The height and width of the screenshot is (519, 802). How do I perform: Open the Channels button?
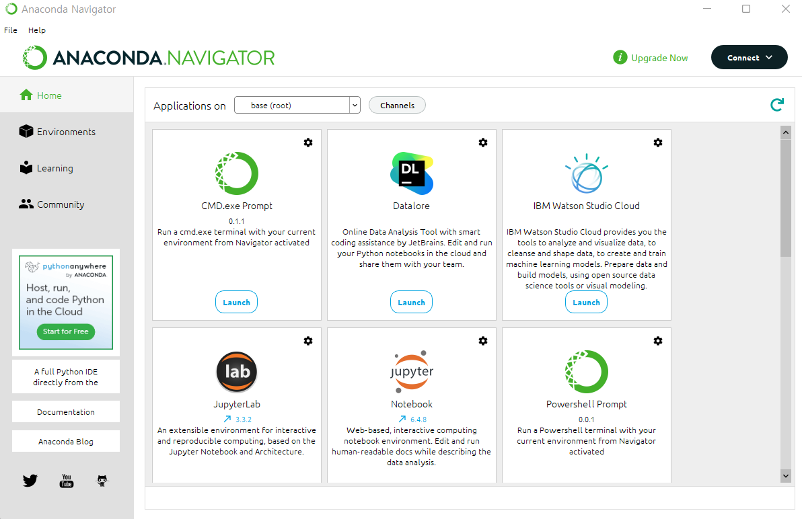[397, 106]
